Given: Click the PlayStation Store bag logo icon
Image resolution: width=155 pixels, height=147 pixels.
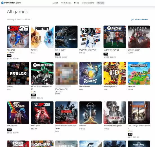Looking at the screenshot, I should tap(2, 3).
